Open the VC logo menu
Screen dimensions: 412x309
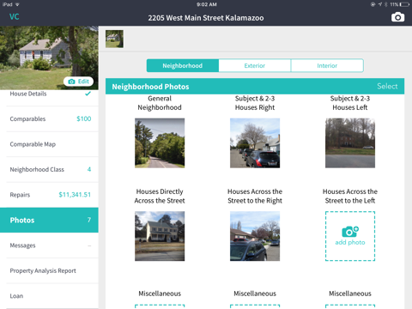pyautogui.click(x=14, y=16)
